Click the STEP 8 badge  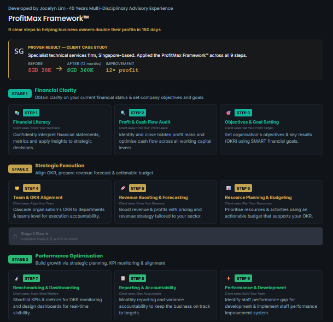[x=137, y=278]
